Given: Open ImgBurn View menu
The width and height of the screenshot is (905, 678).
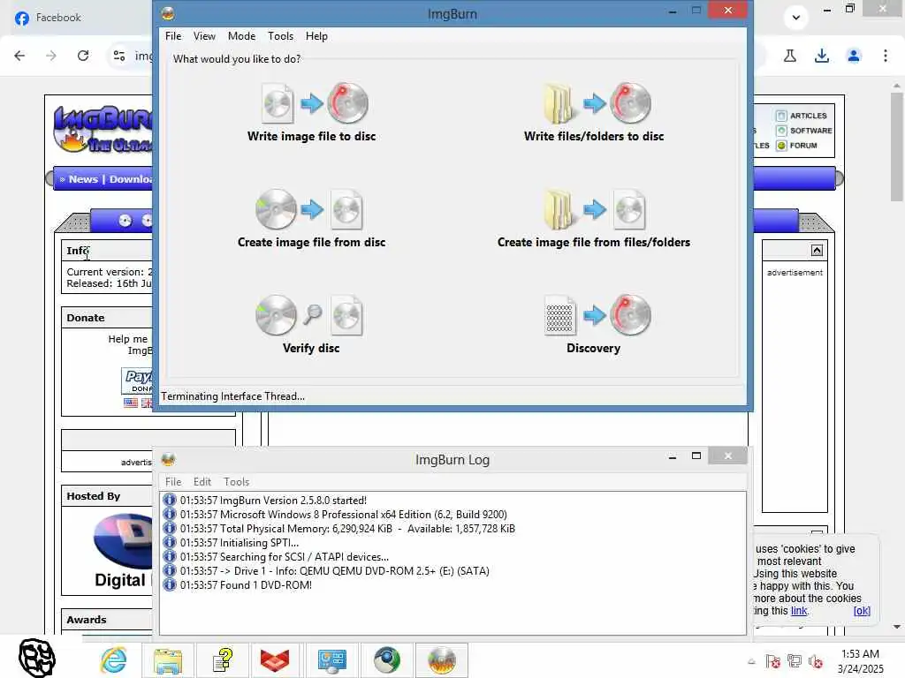Looking at the screenshot, I should click(204, 35).
